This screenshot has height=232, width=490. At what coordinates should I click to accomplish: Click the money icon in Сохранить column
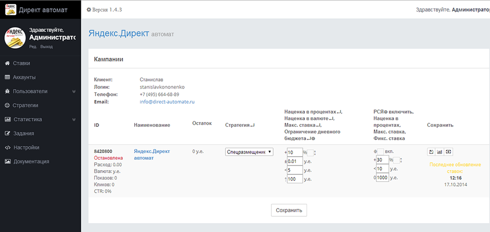pyautogui.click(x=449, y=152)
